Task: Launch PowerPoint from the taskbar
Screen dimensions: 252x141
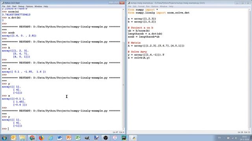Action: click(x=69, y=138)
